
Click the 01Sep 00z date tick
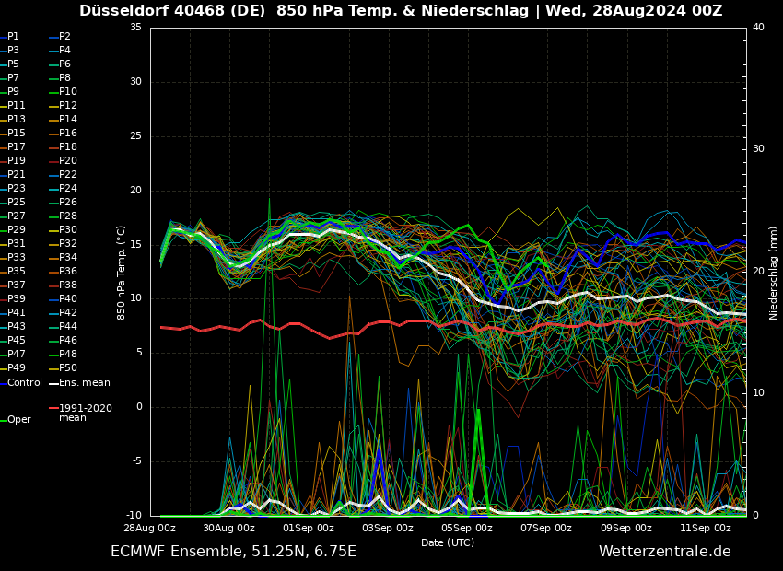(309, 528)
